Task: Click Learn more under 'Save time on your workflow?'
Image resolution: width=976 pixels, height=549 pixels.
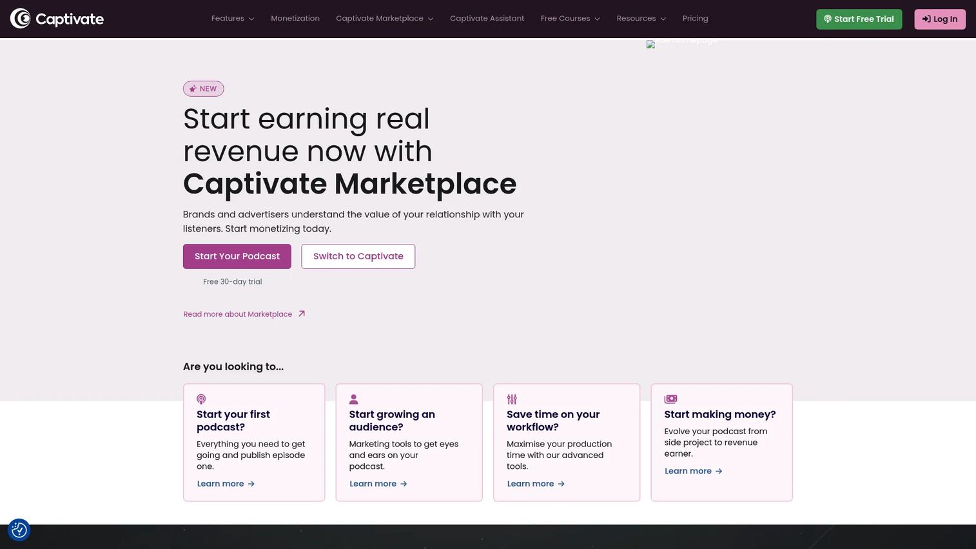Action: (536, 484)
